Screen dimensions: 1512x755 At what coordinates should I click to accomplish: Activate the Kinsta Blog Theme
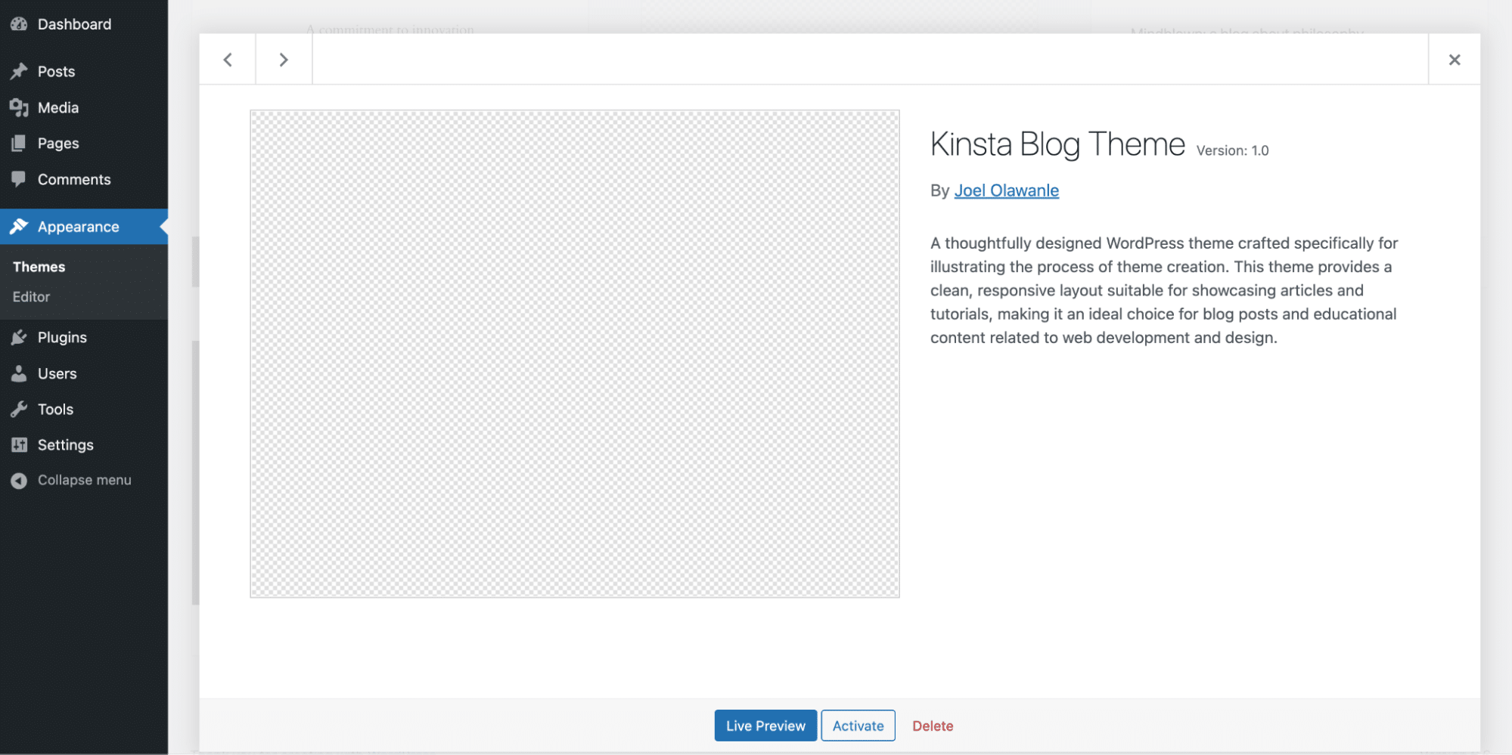click(x=858, y=726)
